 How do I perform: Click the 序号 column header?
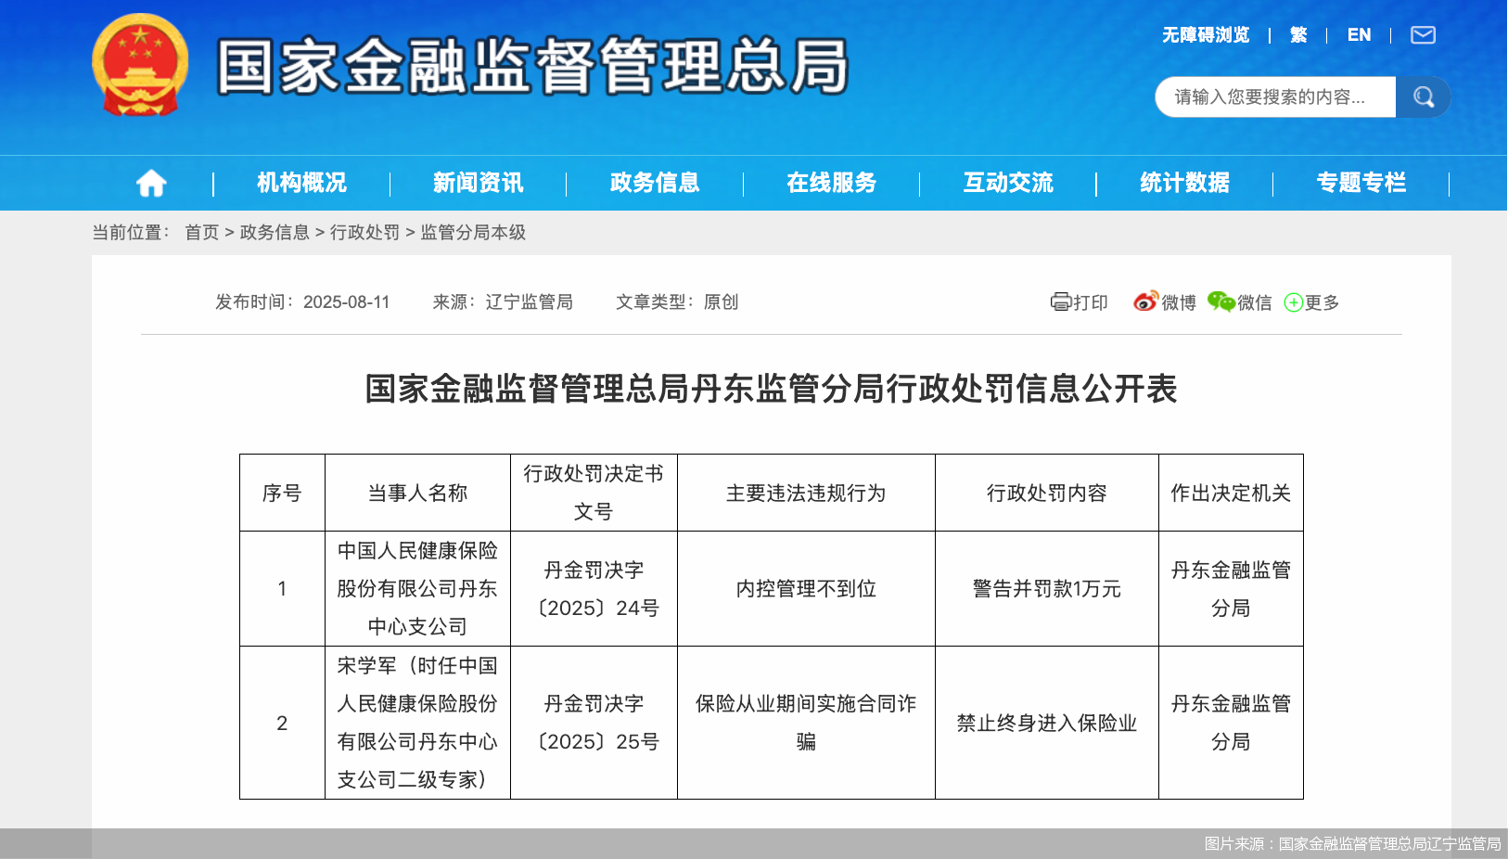pos(282,493)
